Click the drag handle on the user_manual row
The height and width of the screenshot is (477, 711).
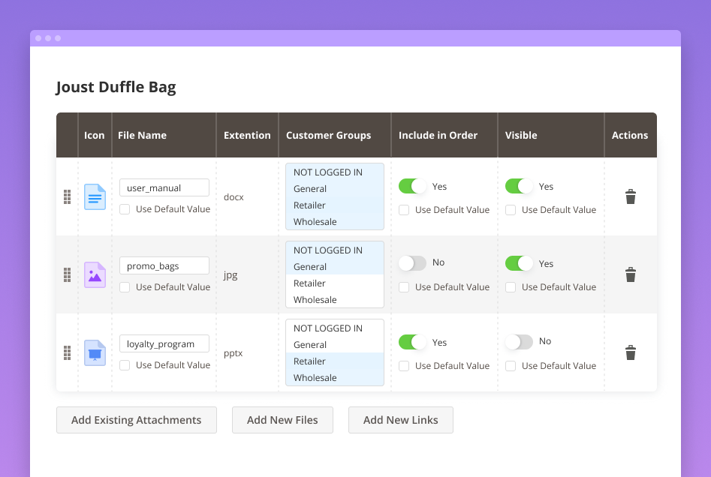(67, 196)
